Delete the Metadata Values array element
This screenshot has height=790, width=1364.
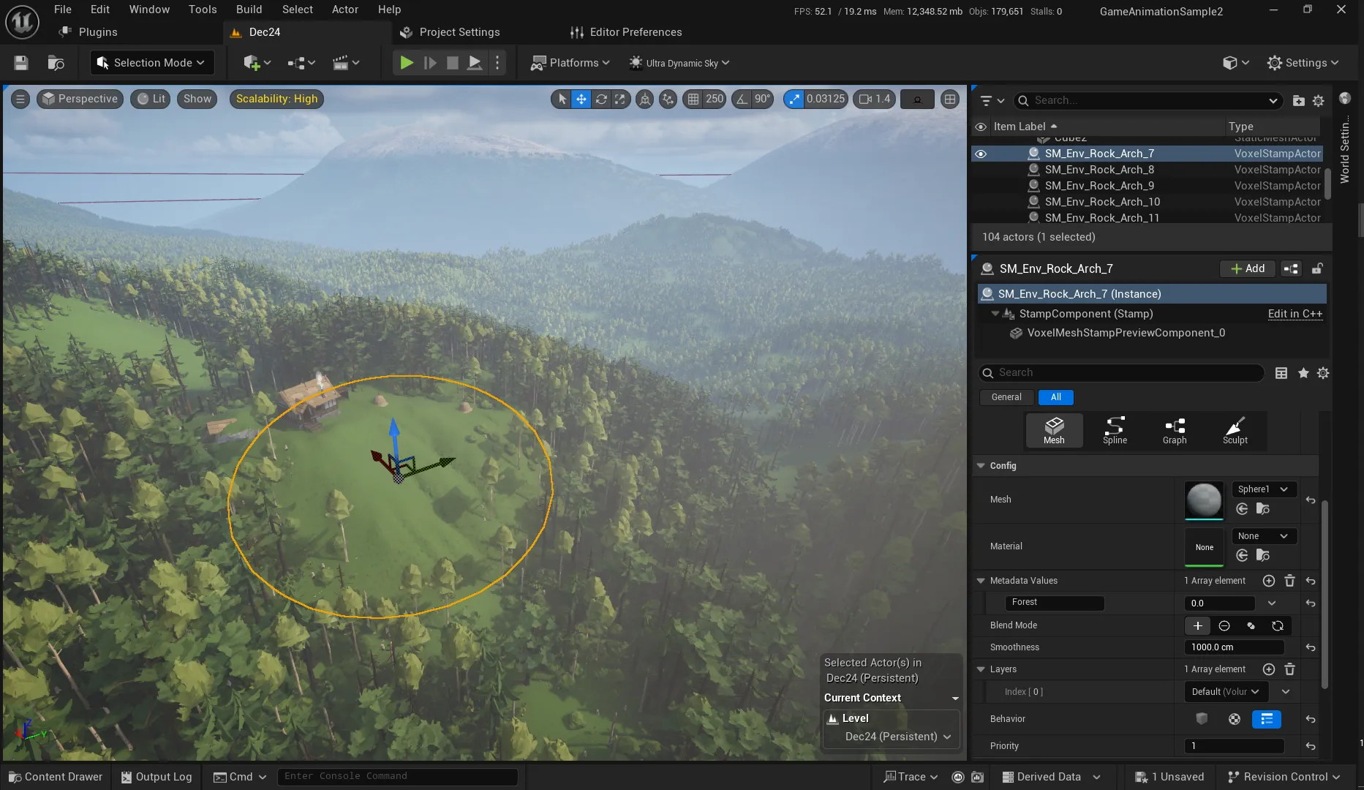1289,580
